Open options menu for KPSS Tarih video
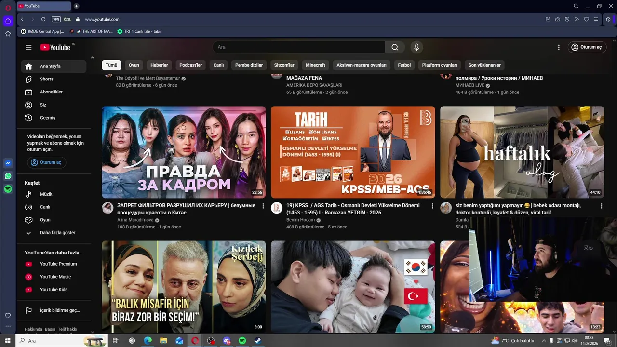This screenshot has height=347, width=617. 432,206
